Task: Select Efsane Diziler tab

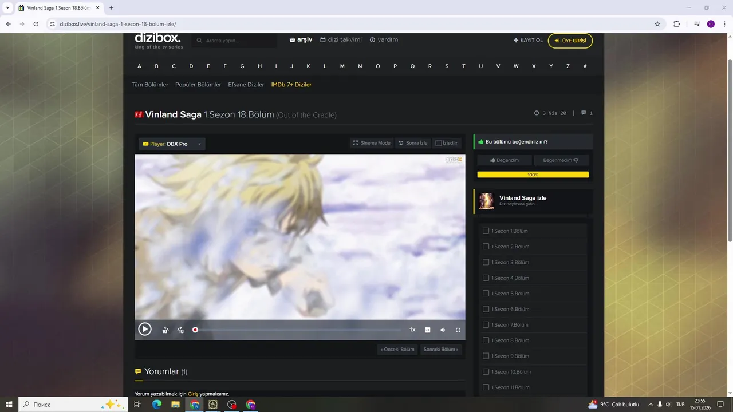Action: (x=246, y=85)
